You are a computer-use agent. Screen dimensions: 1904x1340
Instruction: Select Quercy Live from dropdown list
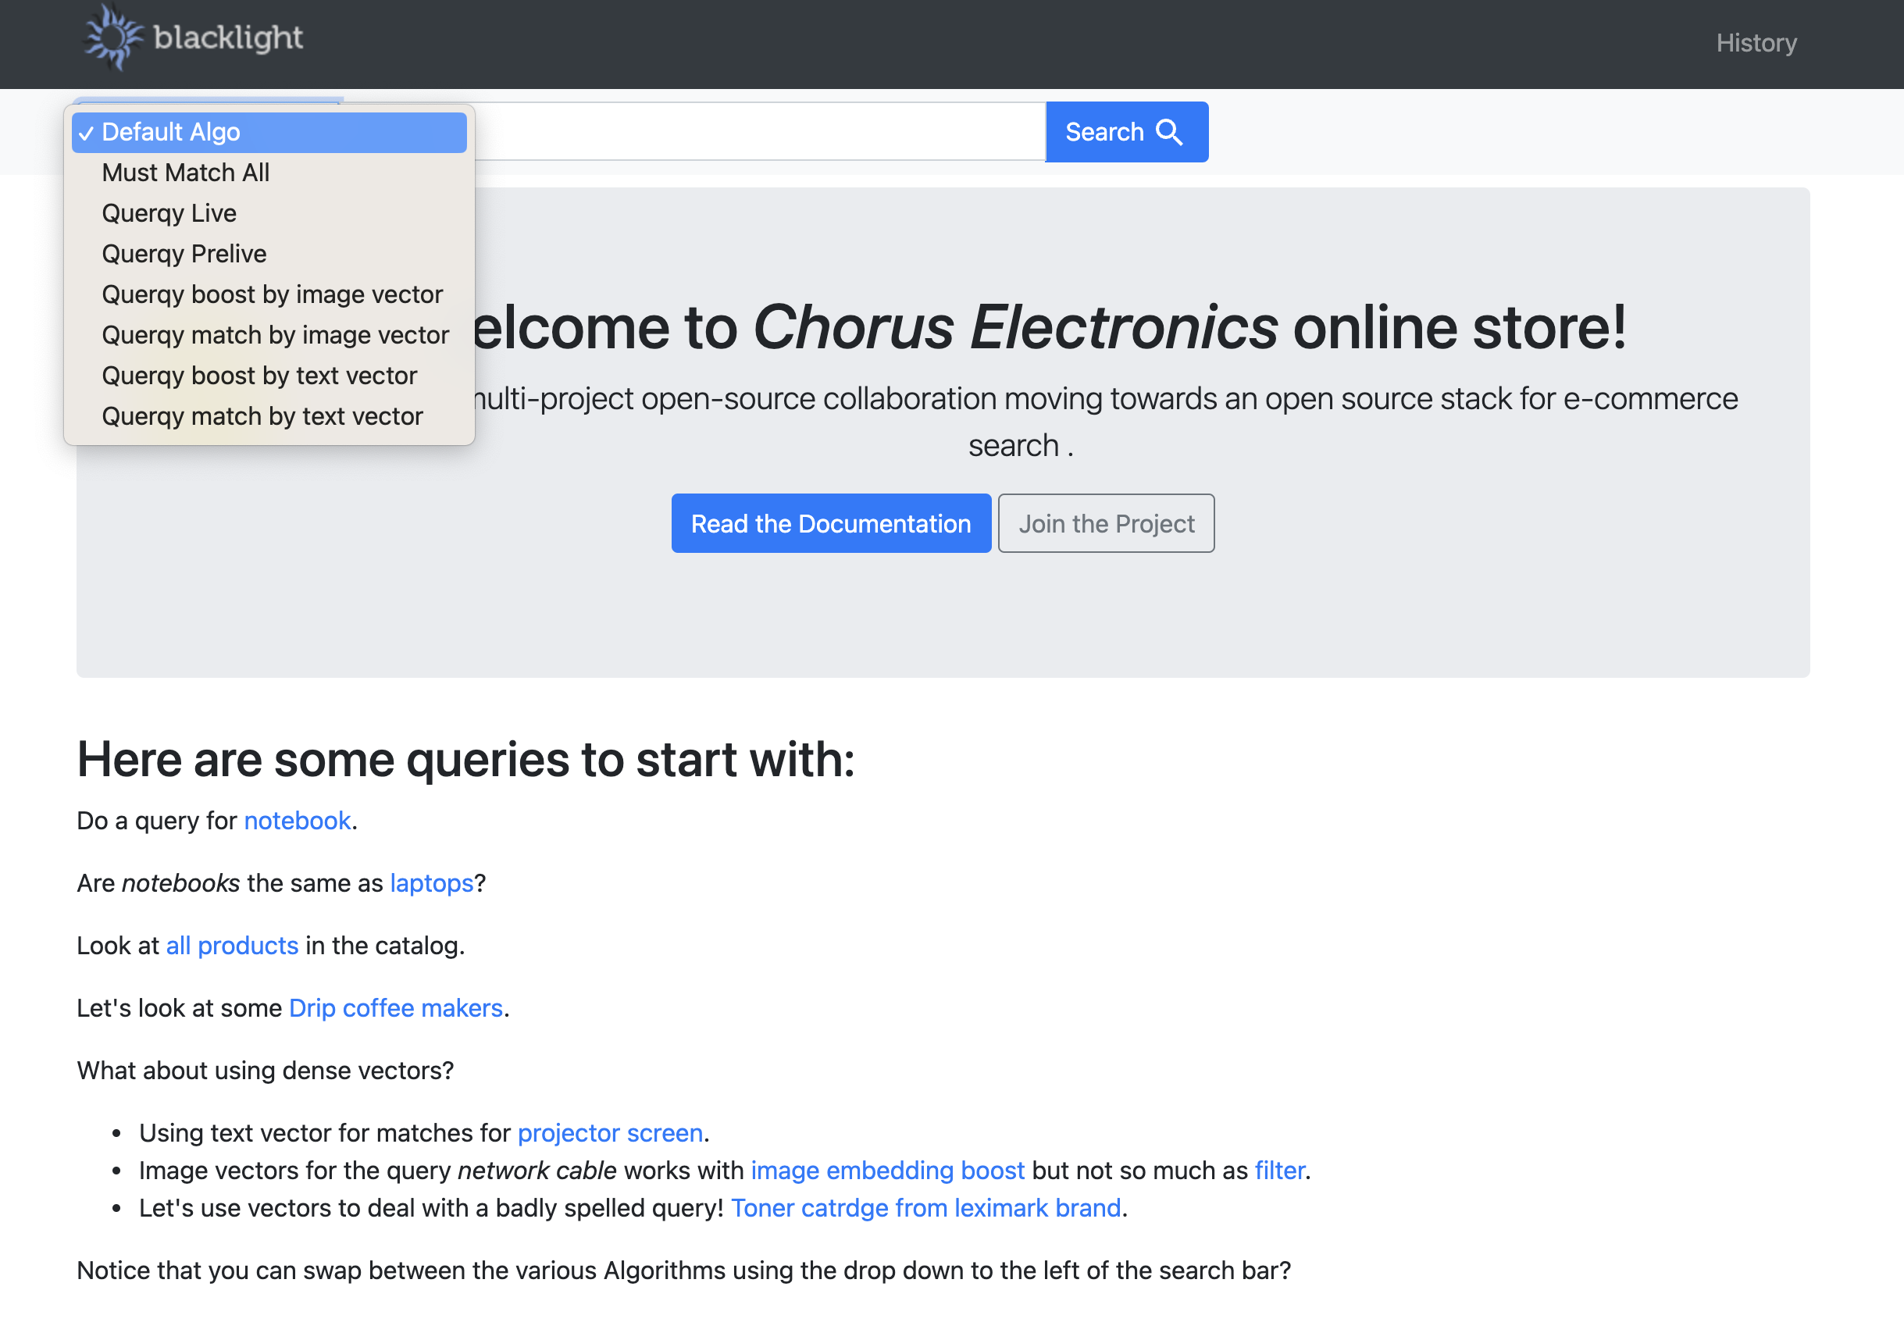click(x=169, y=212)
